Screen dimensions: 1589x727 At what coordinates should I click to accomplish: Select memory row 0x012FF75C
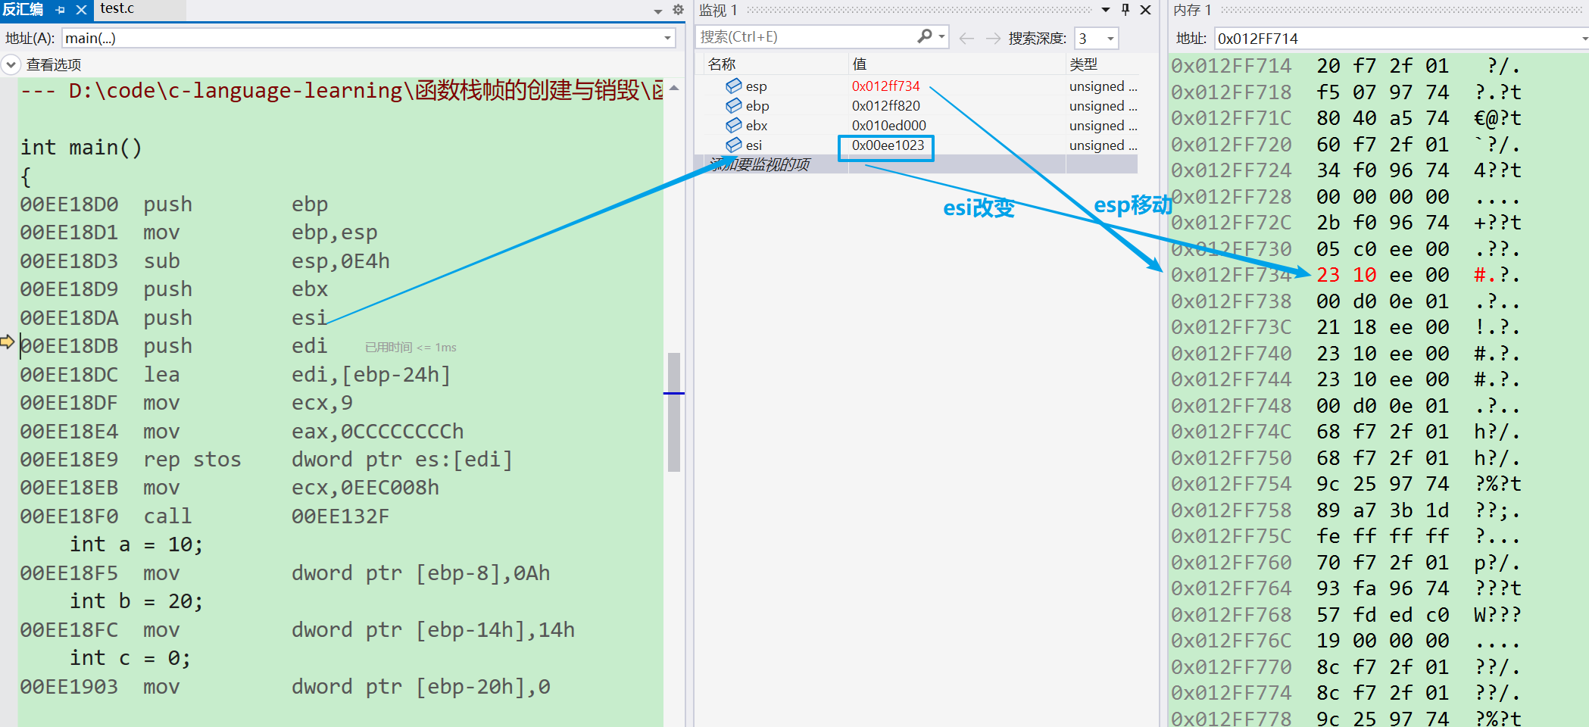pyautogui.click(x=1345, y=536)
